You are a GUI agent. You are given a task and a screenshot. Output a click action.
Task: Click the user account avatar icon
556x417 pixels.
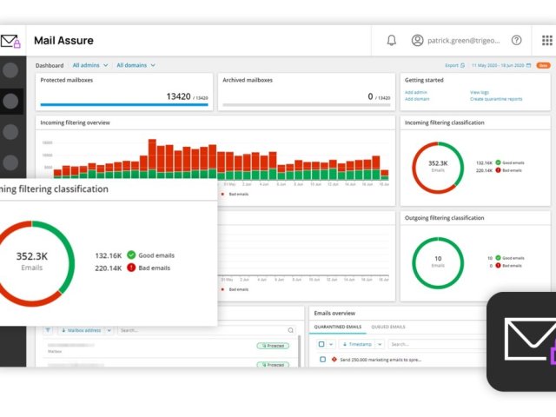pos(417,40)
